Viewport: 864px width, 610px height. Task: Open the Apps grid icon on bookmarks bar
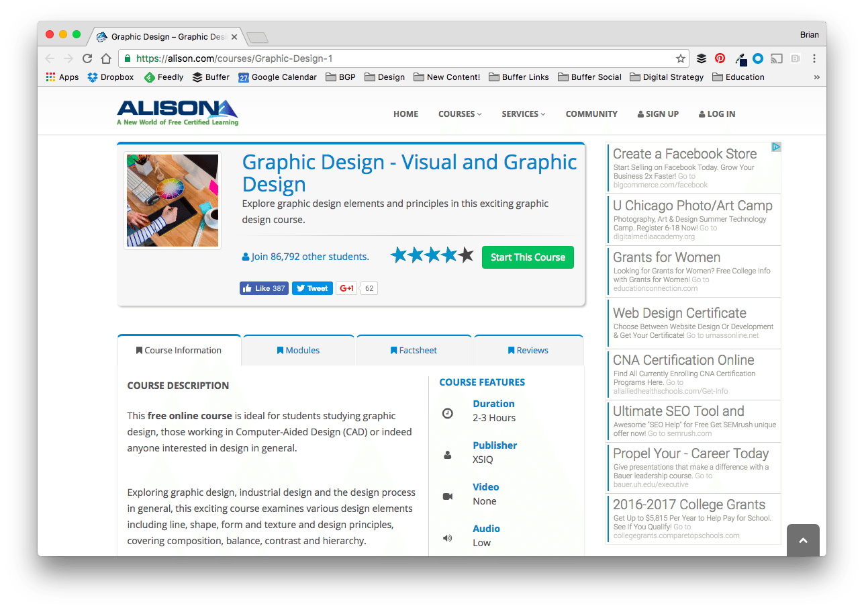coord(52,77)
